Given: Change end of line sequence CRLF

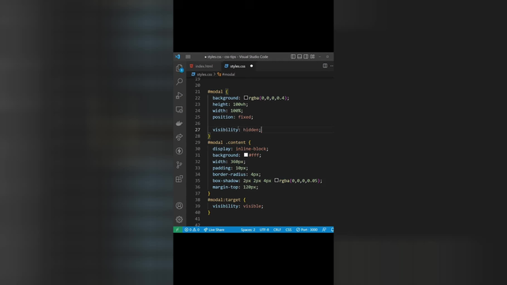Looking at the screenshot, I should (277, 230).
